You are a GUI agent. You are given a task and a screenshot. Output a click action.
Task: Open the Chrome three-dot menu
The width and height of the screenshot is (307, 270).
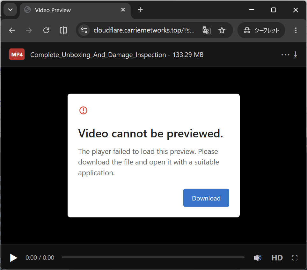coord(296,30)
